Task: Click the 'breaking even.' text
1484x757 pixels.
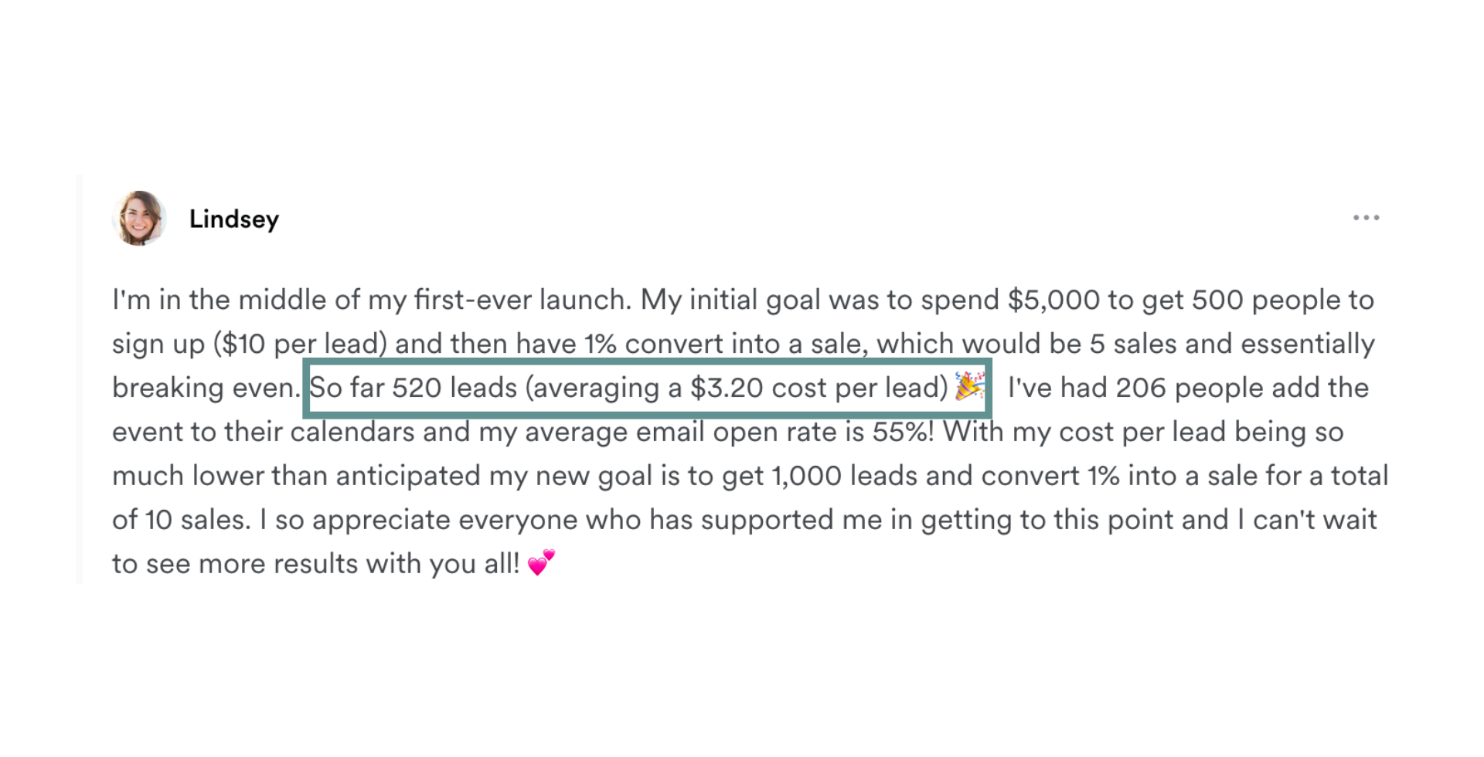Action: [206, 388]
